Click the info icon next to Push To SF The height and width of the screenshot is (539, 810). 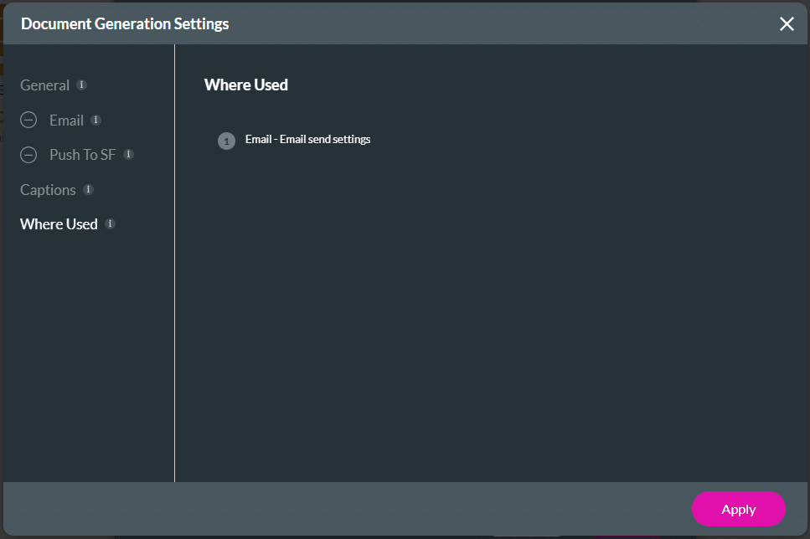pos(128,154)
